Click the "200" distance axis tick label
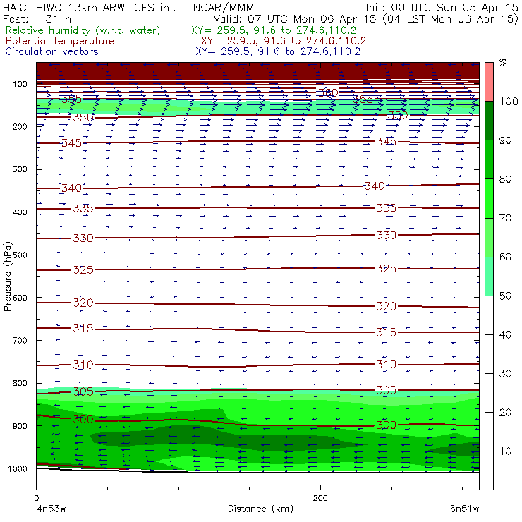522x522 pixels. pyautogui.click(x=320, y=498)
